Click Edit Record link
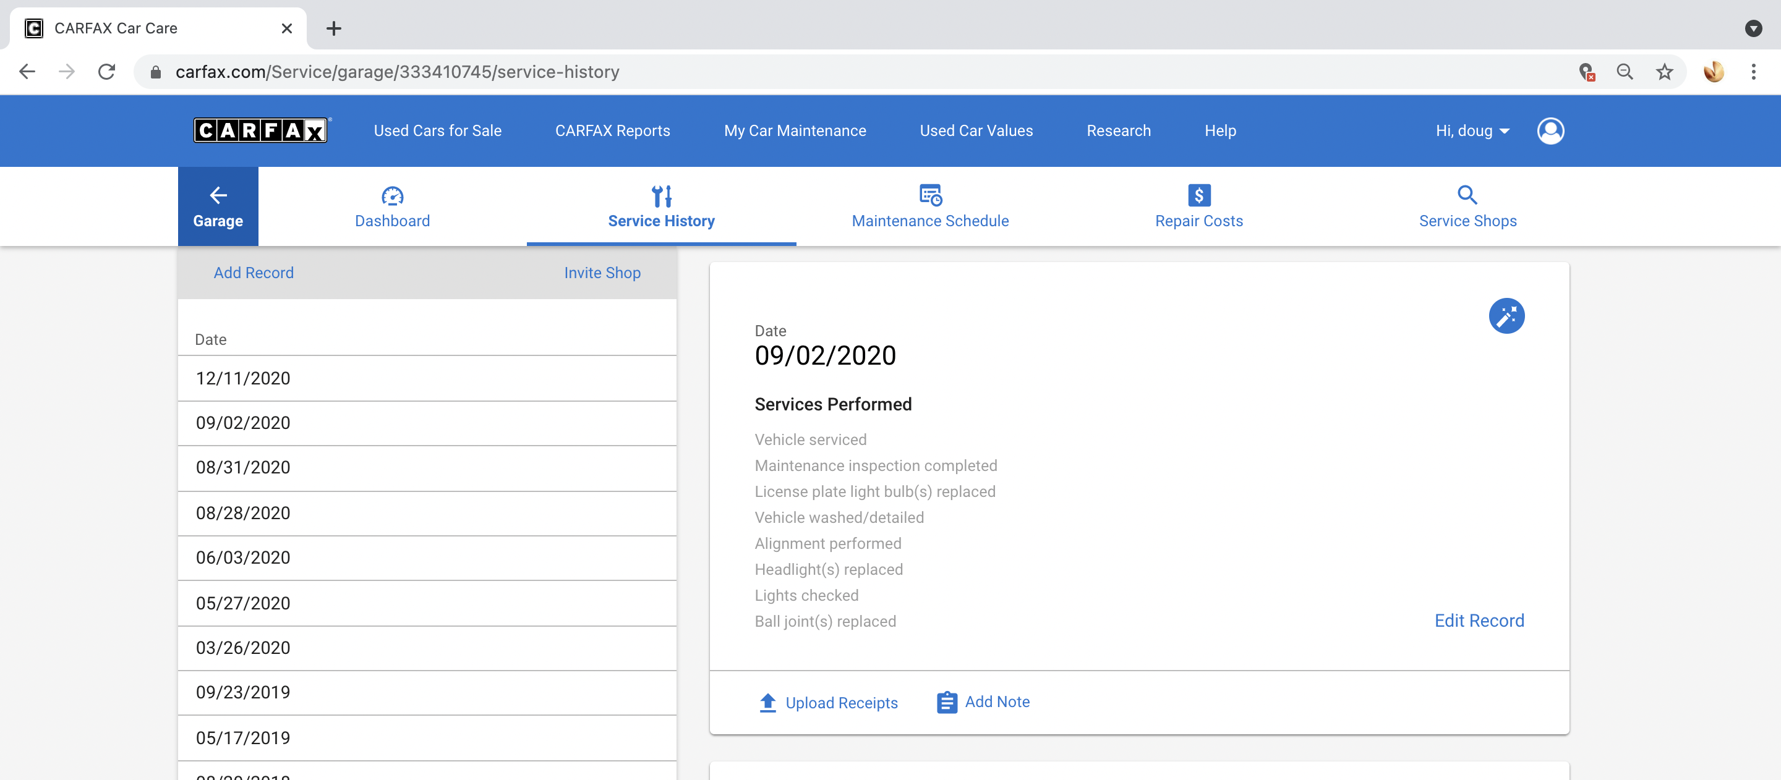This screenshot has height=780, width=1781. click(x=1479, y=621)
